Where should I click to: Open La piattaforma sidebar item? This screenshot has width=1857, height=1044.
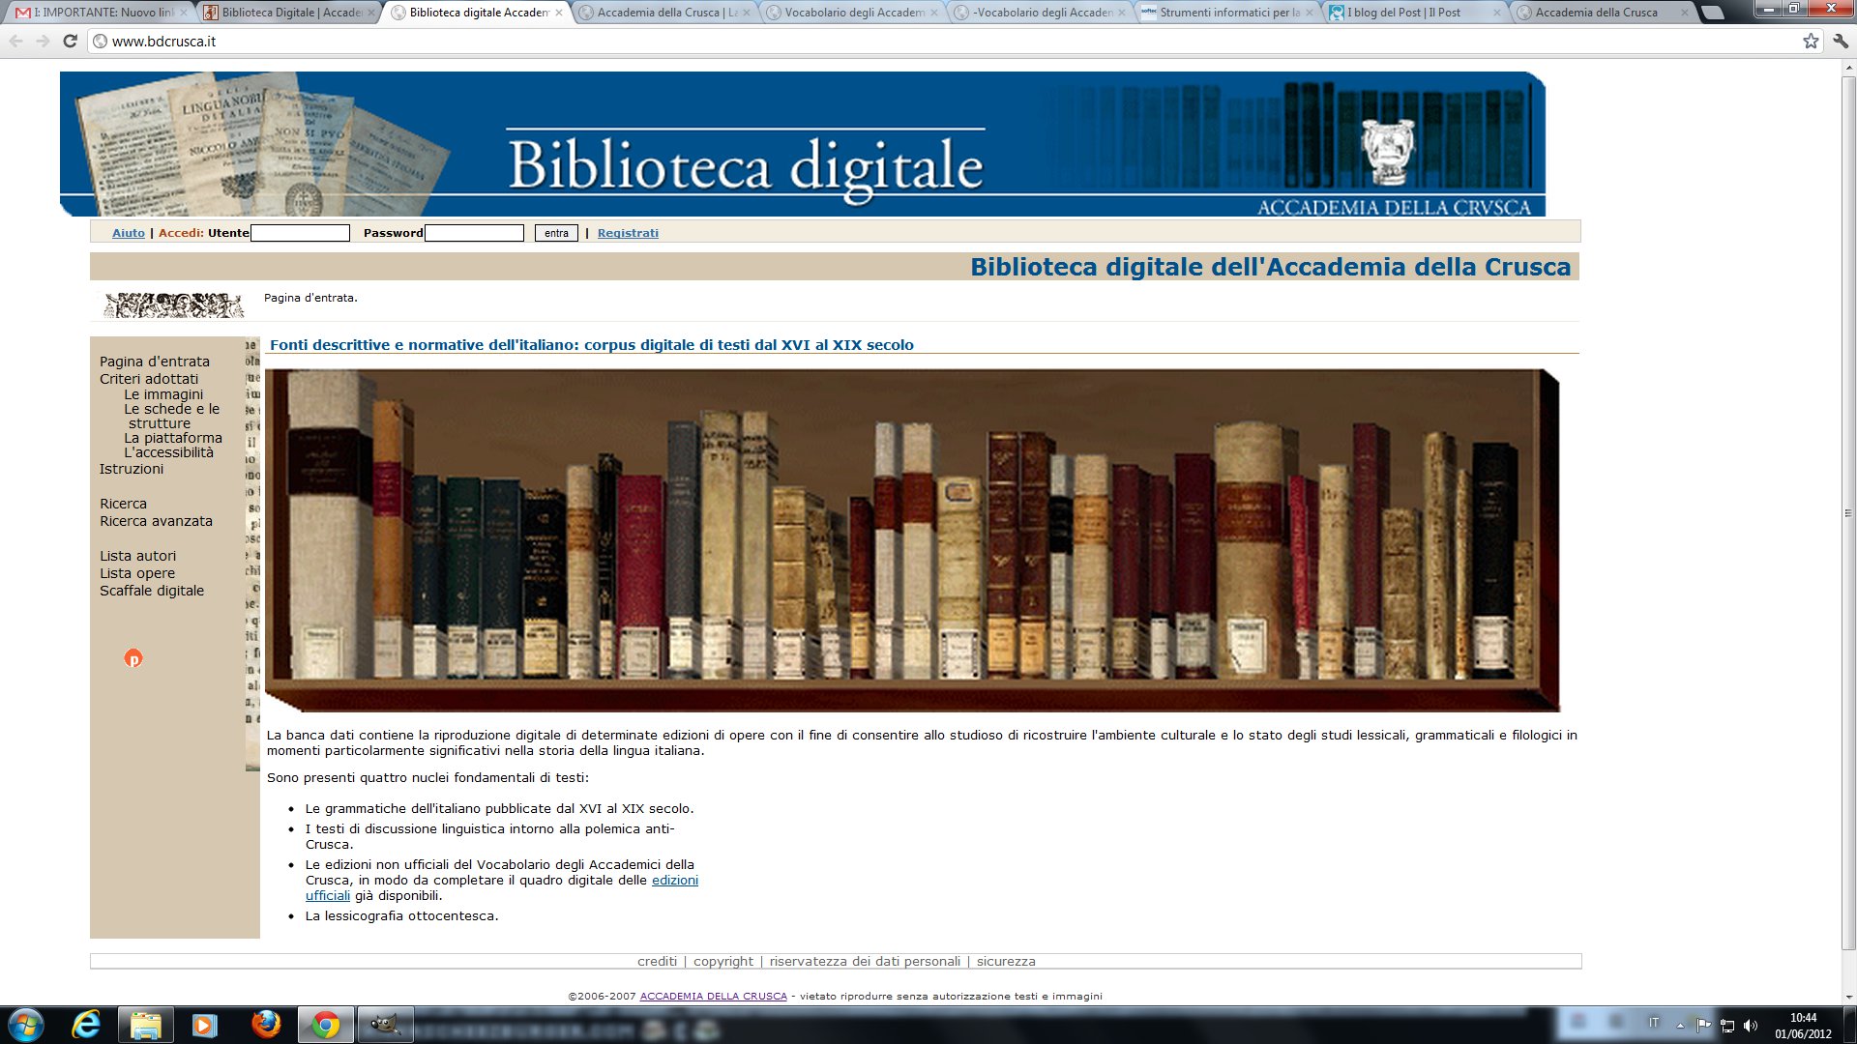pos(173,438)
